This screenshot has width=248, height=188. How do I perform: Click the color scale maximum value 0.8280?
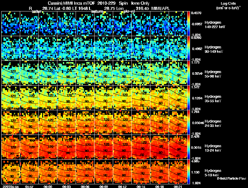196,38
